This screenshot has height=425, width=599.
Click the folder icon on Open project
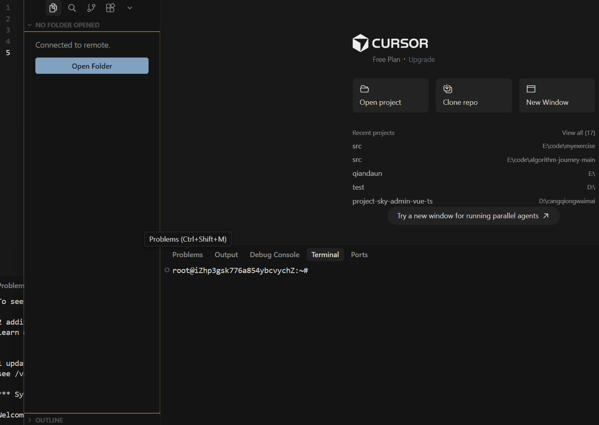click(364, 89)
